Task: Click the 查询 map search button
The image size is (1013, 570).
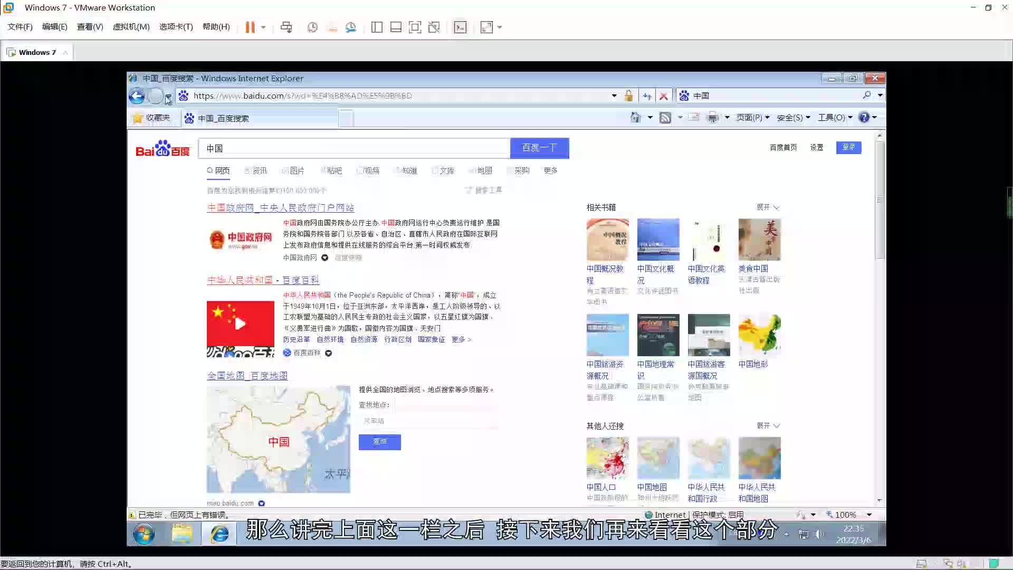Action: pyautogui.click(x=380, y=442)
